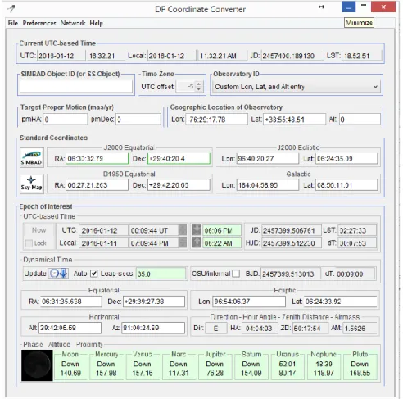The image size is (403, 399).
Task: Click the down-arrow icon beside 06:06 PM
Action: 197,230
